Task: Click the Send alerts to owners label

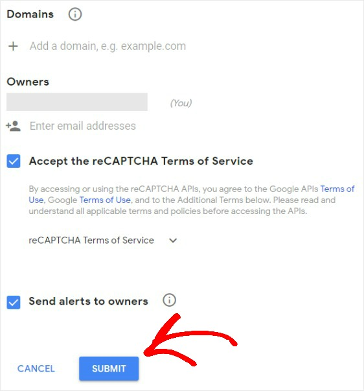Action: (89, 302)
